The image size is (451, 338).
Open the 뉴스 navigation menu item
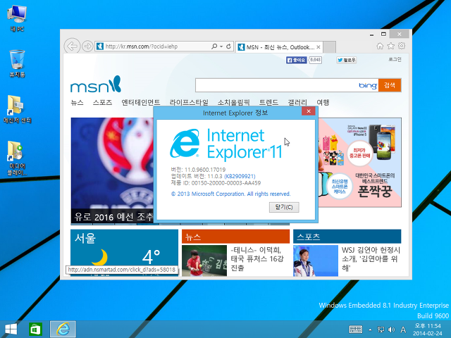[77, 103]
